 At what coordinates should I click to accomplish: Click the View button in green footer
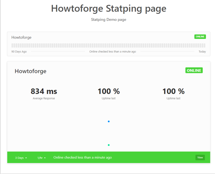(200, 158)
